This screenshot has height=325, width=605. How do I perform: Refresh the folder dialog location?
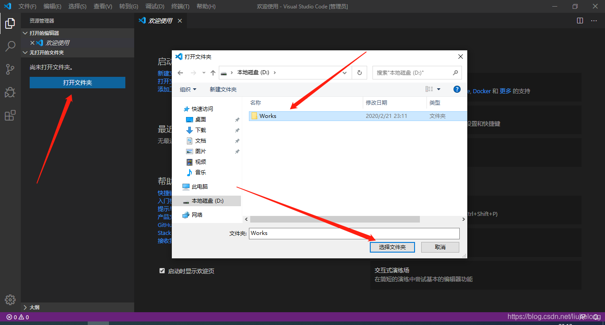click(359, 73)
